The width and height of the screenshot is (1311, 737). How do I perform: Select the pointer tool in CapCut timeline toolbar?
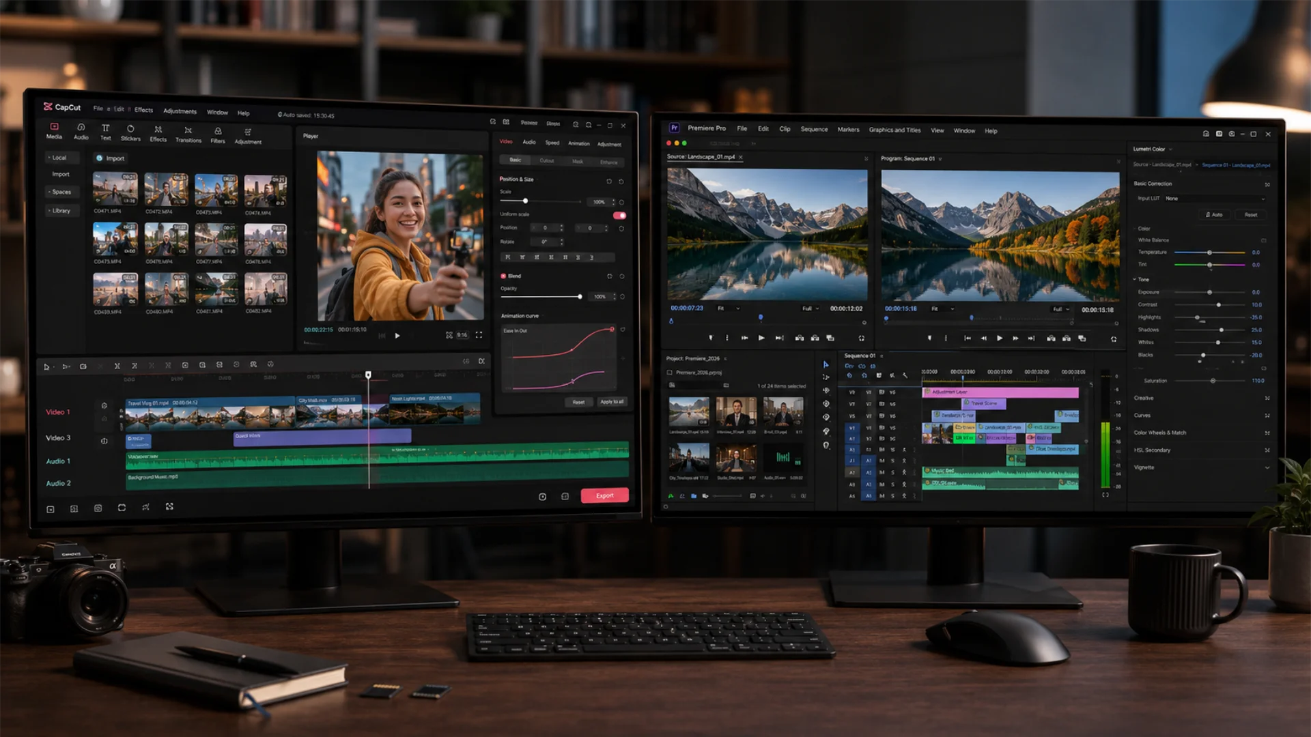[x=46, y=366]
